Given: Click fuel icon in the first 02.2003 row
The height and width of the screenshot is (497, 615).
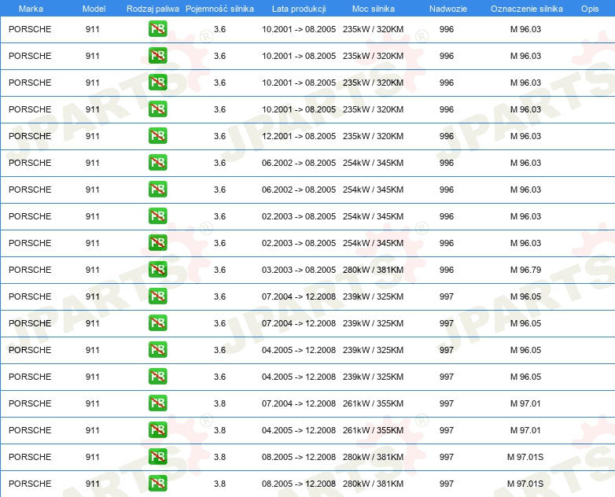Looking at the screenshot, I should click(157, 215).
